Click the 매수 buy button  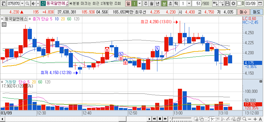tap(243, 12)
